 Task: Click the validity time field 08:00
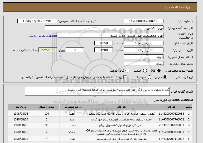104,50
